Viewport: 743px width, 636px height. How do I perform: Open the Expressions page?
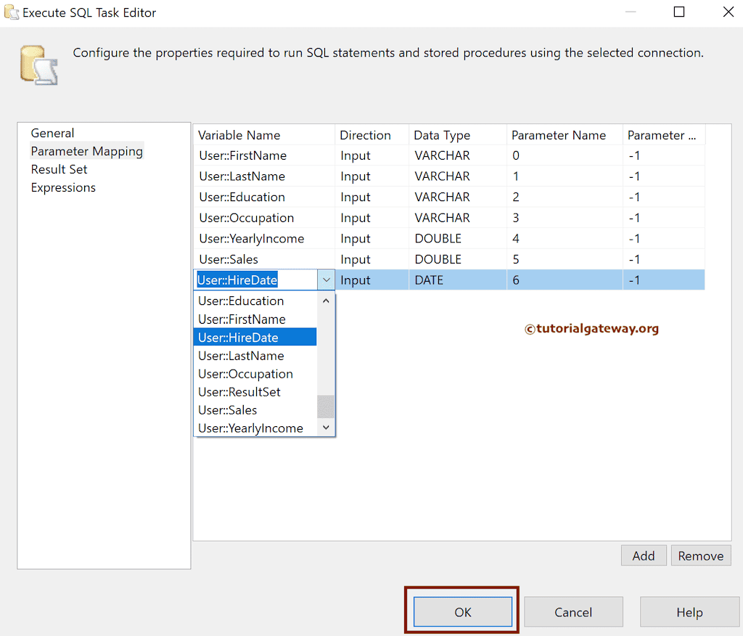point(63,187)
